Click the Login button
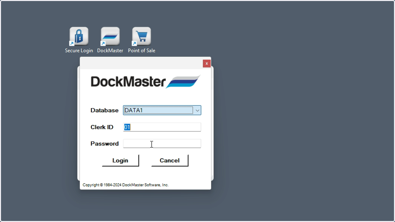Screen dimensions: 395x222 point(120,160)
